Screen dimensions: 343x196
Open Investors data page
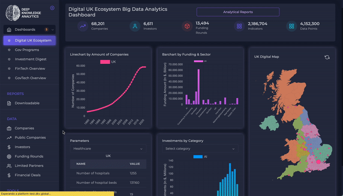[23, 147]
